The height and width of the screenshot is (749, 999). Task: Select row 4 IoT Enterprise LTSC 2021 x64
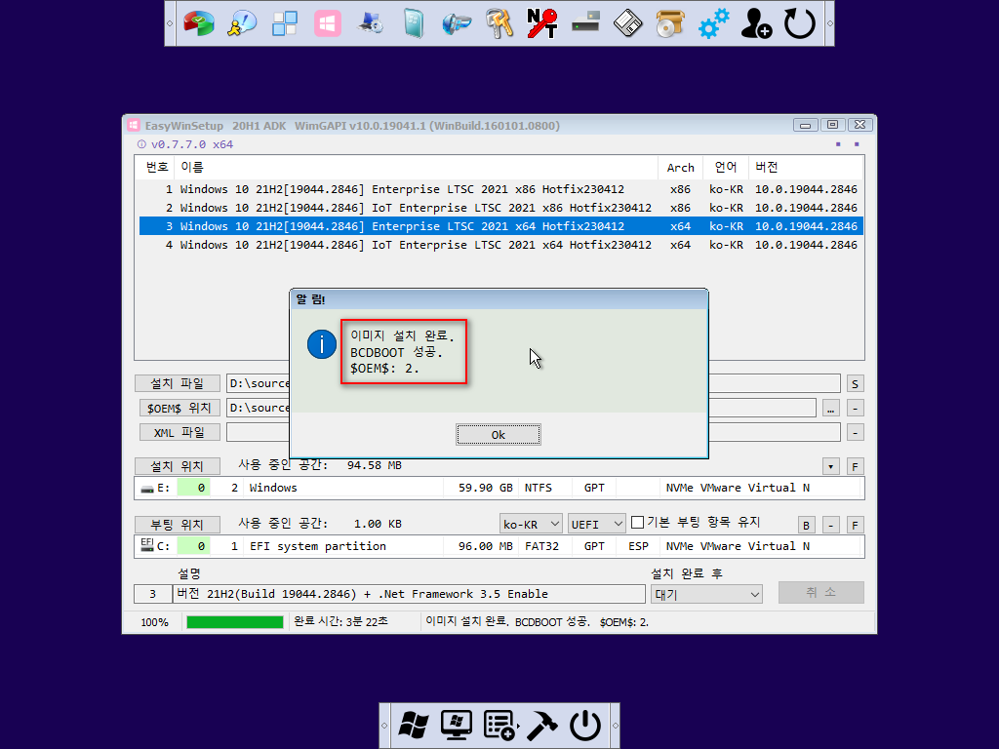coord(501,245)
